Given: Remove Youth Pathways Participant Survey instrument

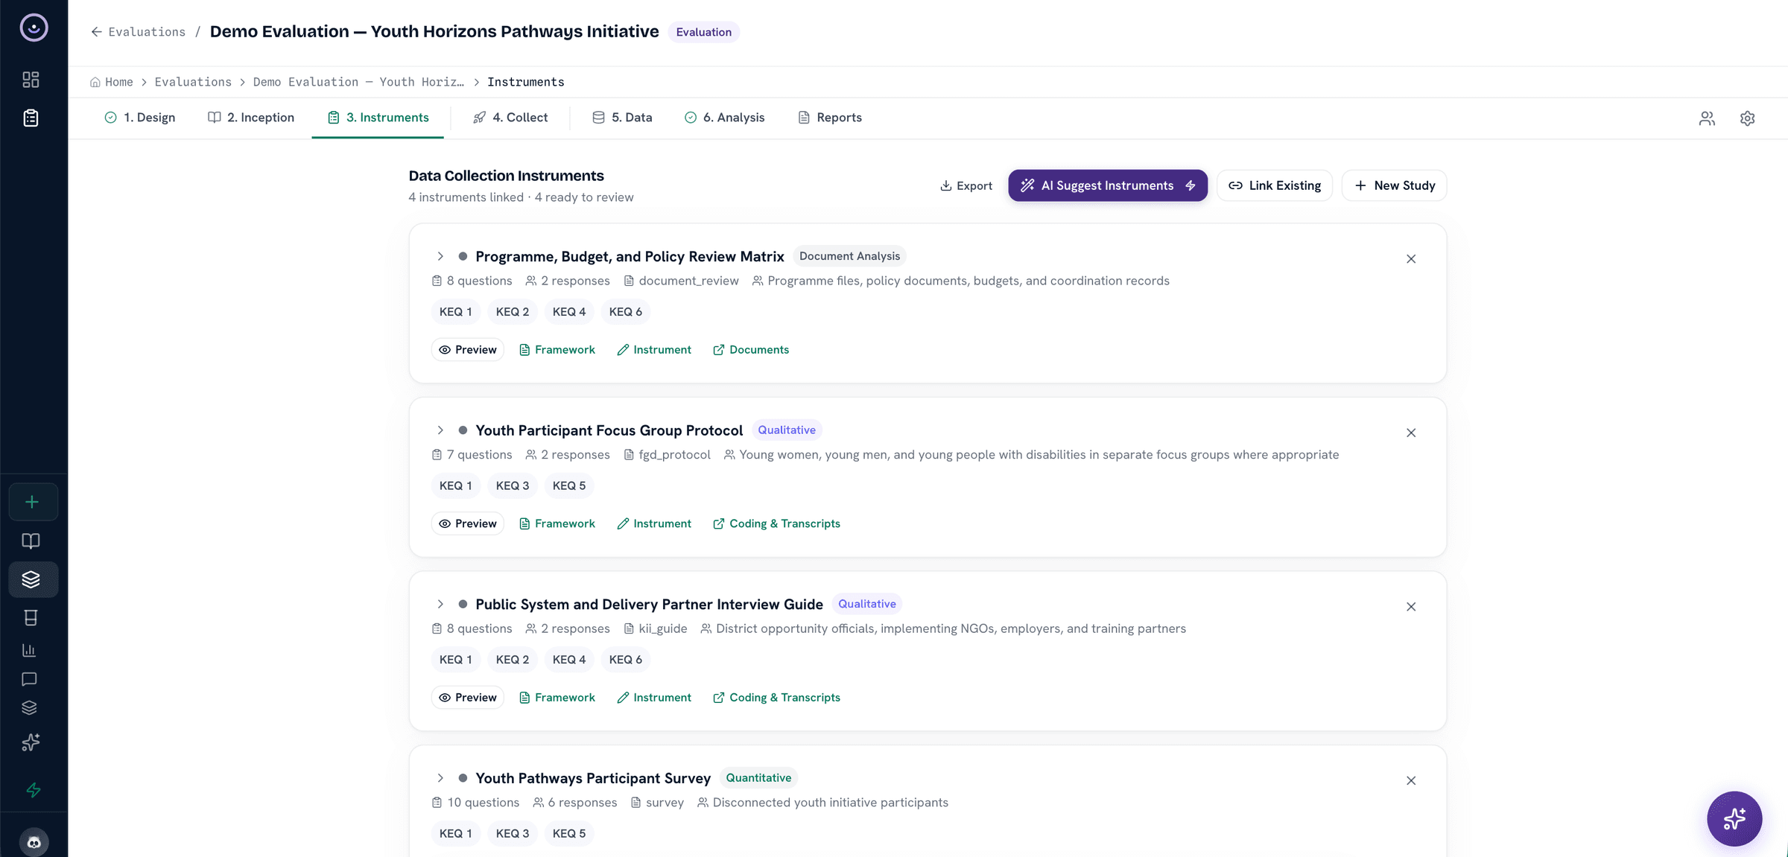Looking at the screenshot, I should pos(1411,780).
